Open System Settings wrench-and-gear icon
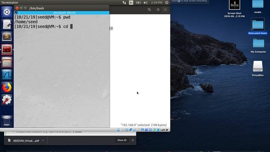Image resolution: width=270 pixels, height=152 pixels. [7, 100]
